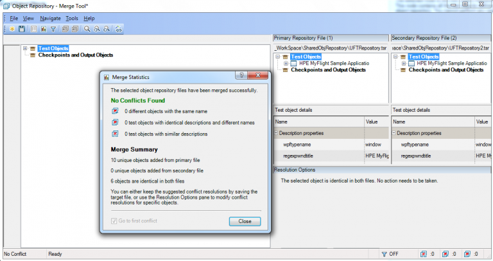Collapse Description properties in primary details
The image size is (493, 261).
coord(277,133)
